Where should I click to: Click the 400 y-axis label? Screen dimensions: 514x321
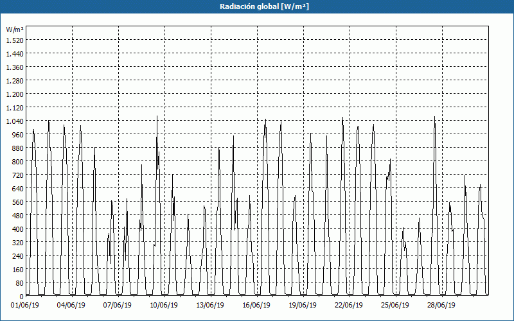click(x=17, y=229)
